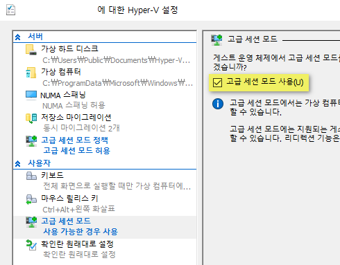The width and height of the screenshot is (340, 265).
Task: Click the 사용자 section heading
Action: pos(39,163)
